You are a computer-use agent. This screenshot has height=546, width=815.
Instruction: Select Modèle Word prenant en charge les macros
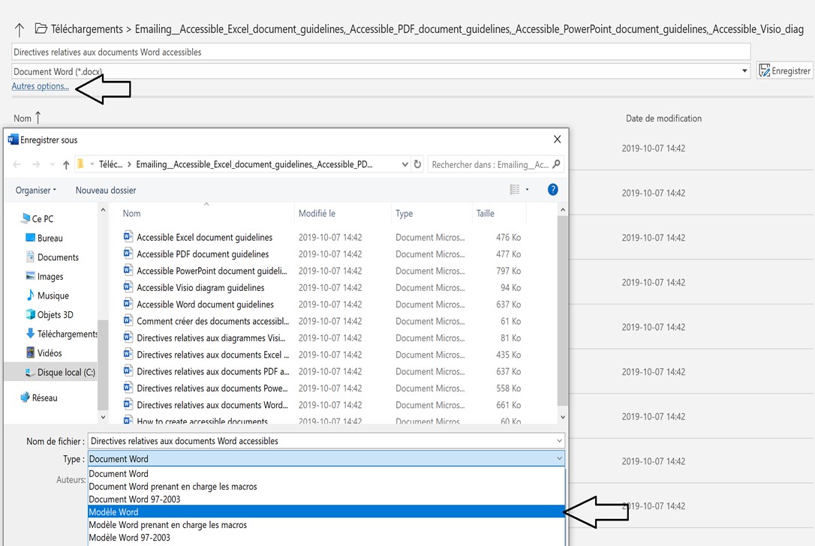click(167, 525)
